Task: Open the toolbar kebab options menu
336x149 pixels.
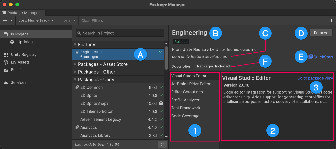Action: (x=331, y=20)
